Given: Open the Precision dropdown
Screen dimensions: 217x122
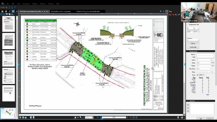Looking at the screenshot, I should click(193, 40).
